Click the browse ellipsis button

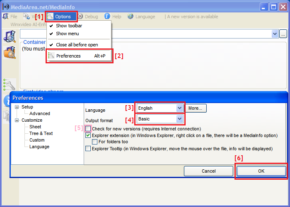click(283, 34)
